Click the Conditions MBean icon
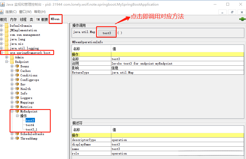Image resolution: width=246 pixels, height=159 pixels. (x=17, y=75)
